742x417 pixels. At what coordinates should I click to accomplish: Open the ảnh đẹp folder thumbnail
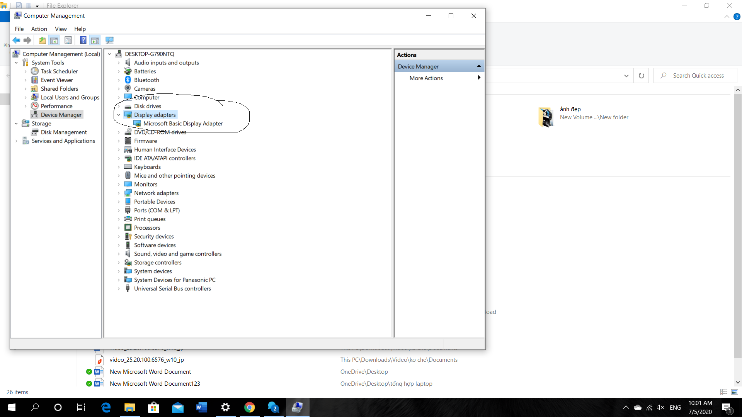pyautogui.click(x=546, y=117)
